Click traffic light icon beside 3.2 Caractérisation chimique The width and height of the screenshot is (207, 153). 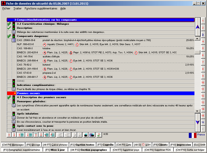14,24
